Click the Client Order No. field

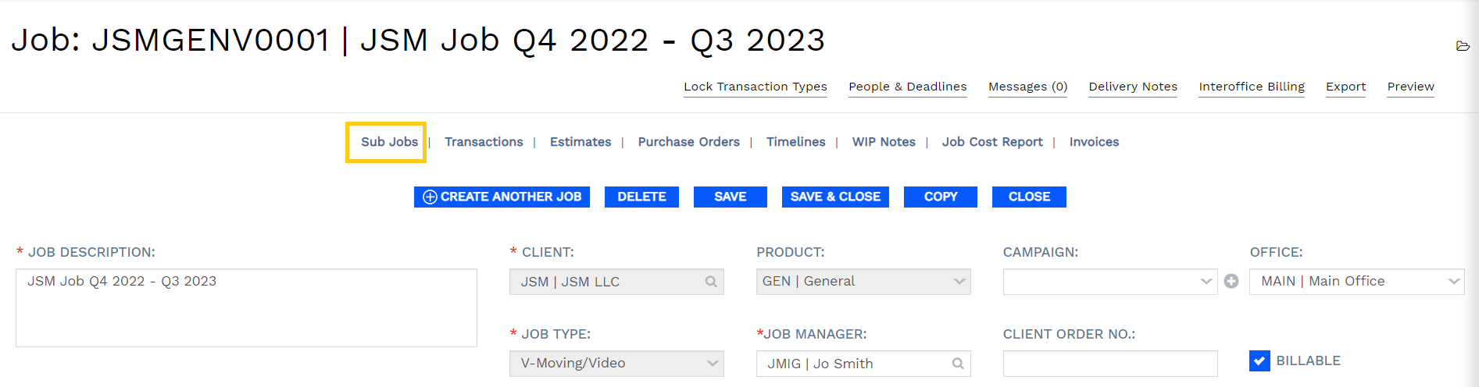tap(1109, 364)
